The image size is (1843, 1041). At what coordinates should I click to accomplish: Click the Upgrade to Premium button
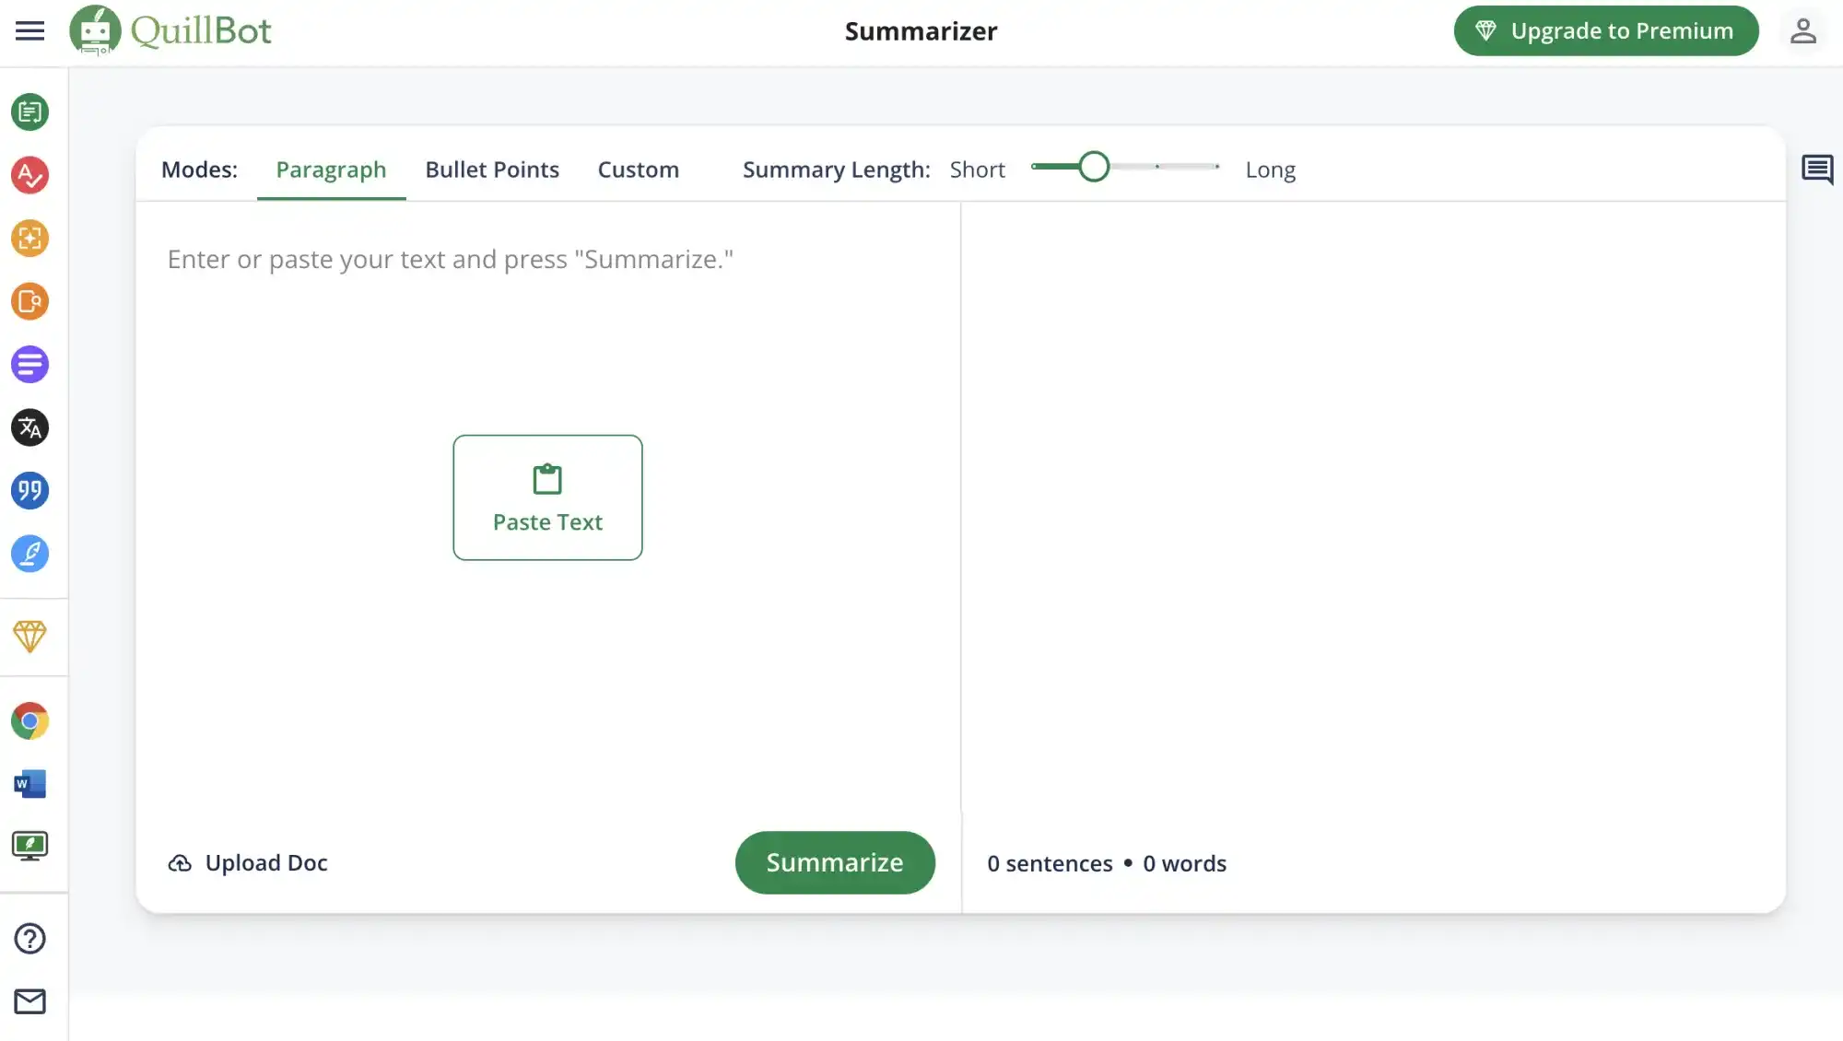(1605, 30)
